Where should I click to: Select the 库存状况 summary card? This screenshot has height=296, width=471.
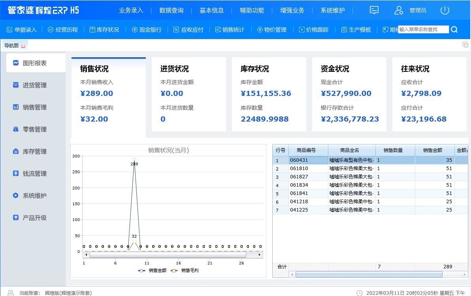point(269,94)
